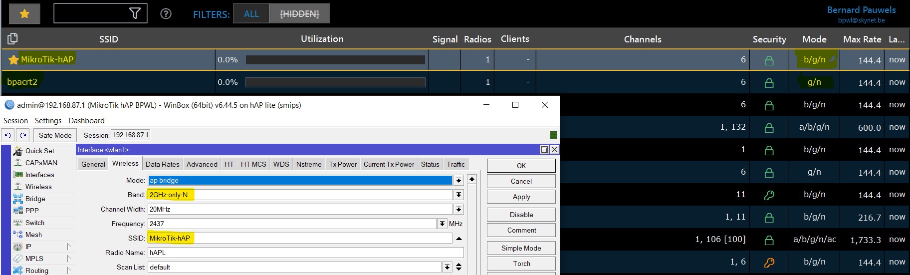Click the WinBox undo arrow icon
910x275 pixels.
coord(8,135)
